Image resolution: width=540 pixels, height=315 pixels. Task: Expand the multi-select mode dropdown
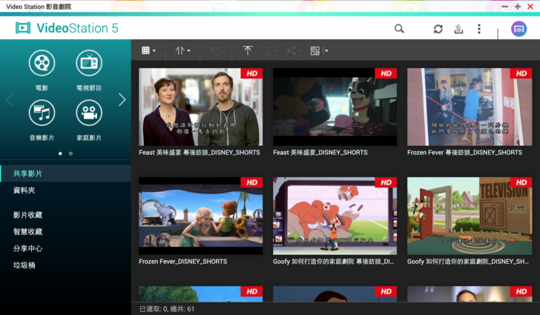coord(319,50)
